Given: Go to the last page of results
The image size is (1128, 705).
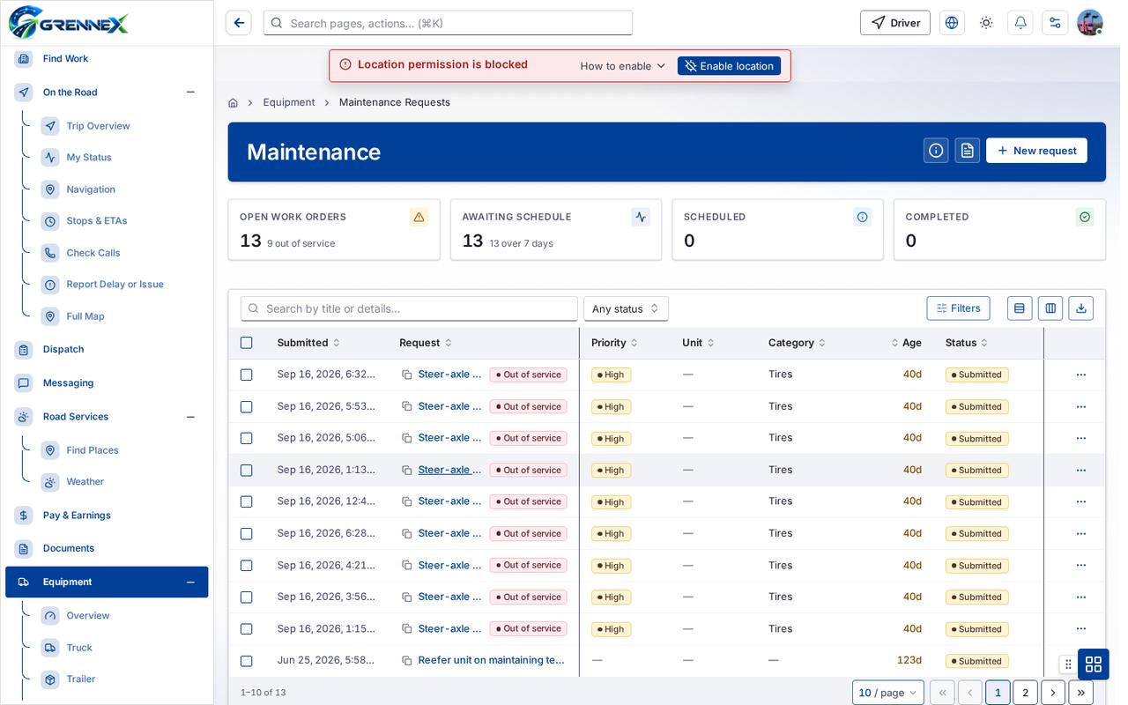Looking at the screenshot, I should pos(1081,693).
